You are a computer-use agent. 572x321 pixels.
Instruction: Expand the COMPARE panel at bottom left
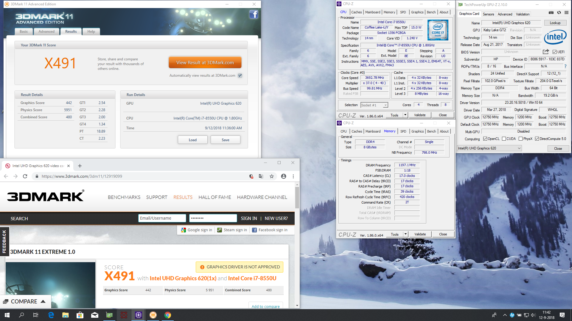tap(25, 301)
